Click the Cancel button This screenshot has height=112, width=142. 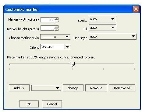coord(52,104)
